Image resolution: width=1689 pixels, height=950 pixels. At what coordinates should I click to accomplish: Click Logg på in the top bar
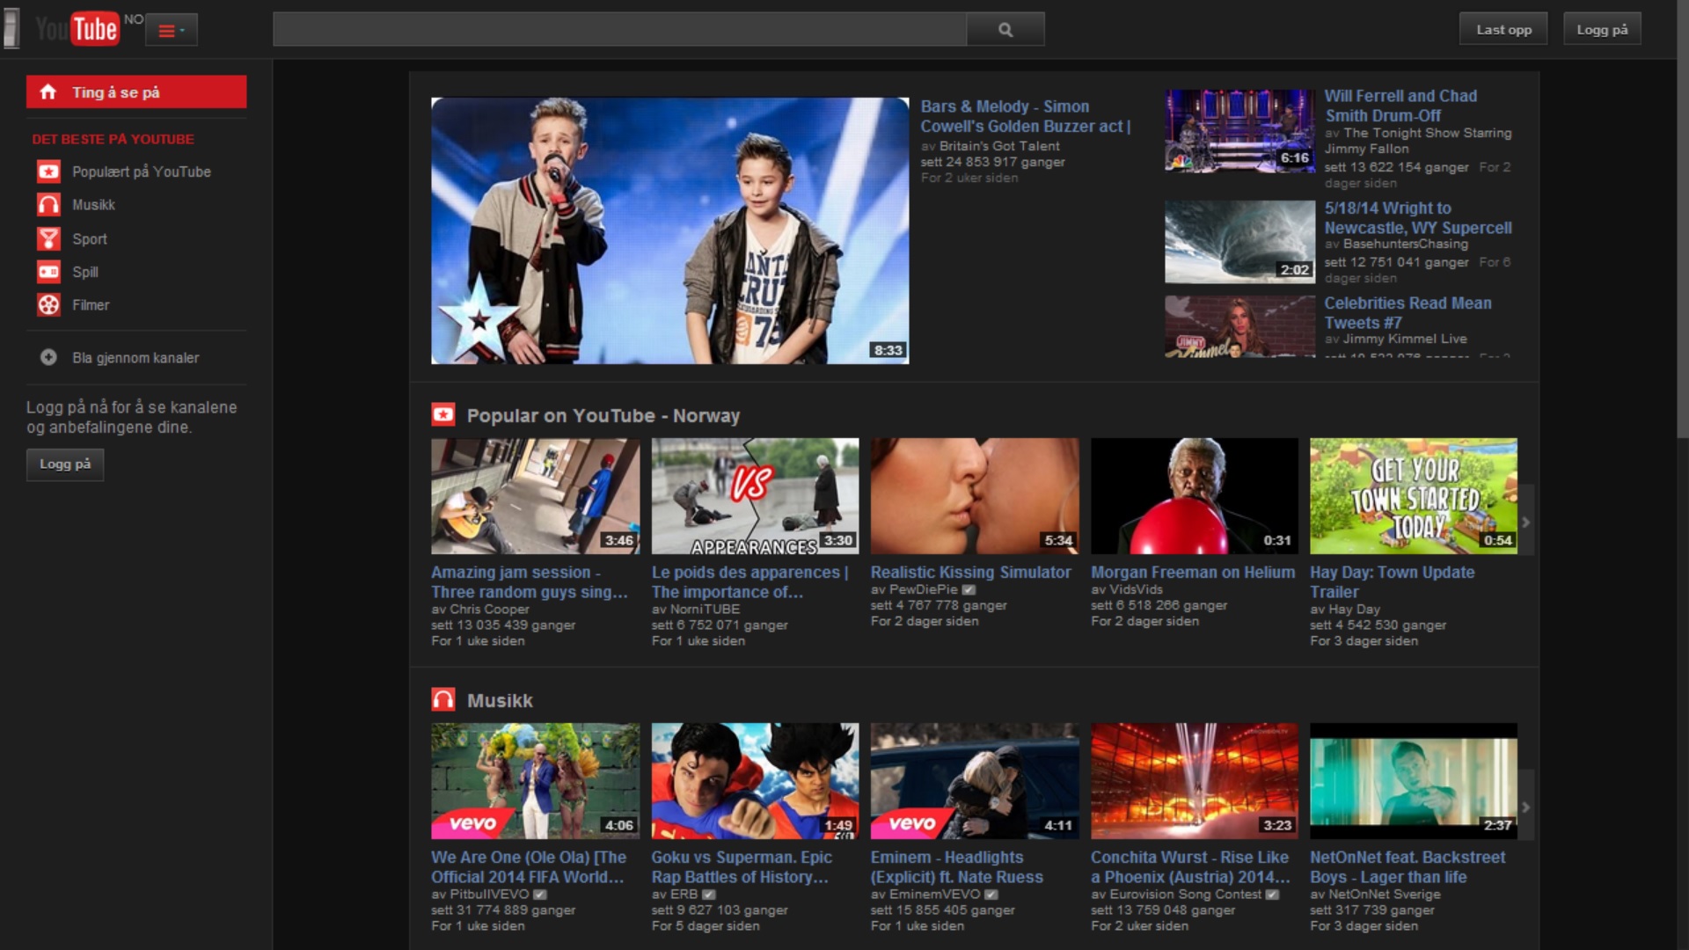1602,30
